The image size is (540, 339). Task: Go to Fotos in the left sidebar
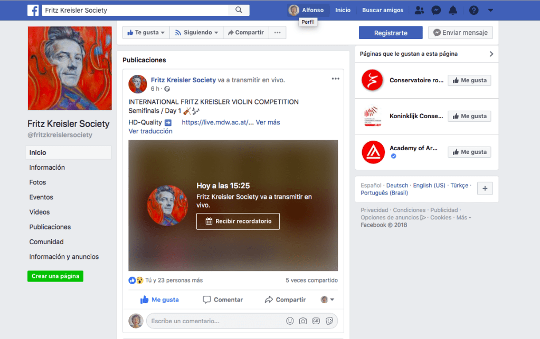[38, 182]
